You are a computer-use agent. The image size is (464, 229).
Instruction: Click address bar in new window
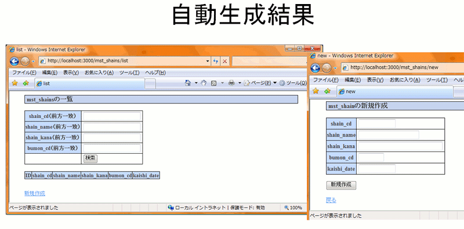[x=403, y=68]
